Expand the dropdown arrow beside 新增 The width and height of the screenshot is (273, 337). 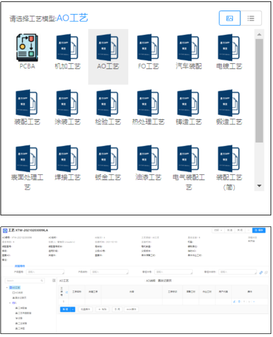73,310
